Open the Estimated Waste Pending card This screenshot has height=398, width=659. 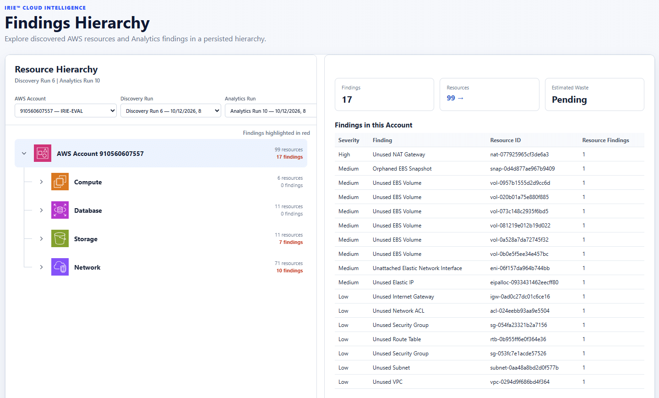(x=594, y=94)
